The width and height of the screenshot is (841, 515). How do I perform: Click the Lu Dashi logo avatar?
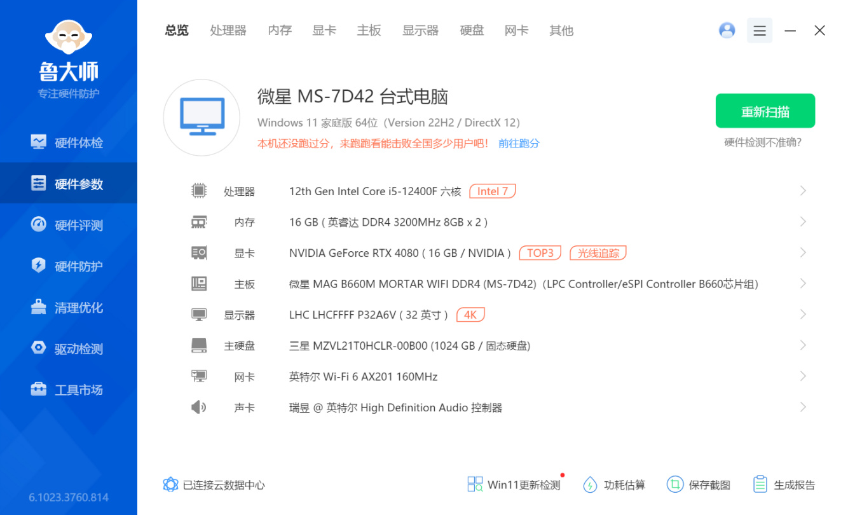pos(69,38)
